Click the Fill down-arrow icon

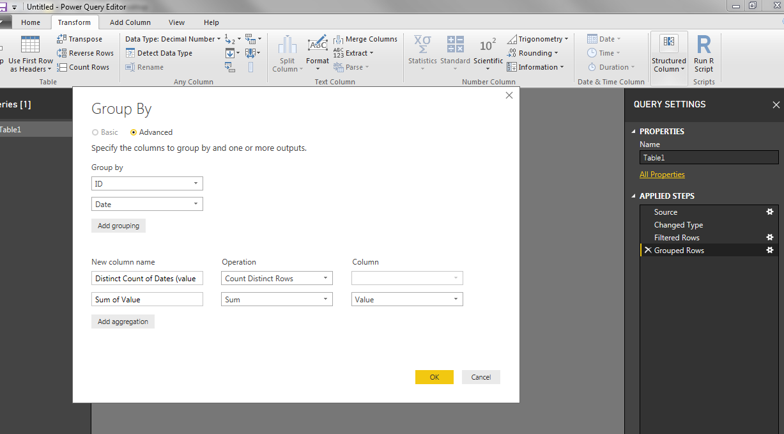[x=230, y=53]
